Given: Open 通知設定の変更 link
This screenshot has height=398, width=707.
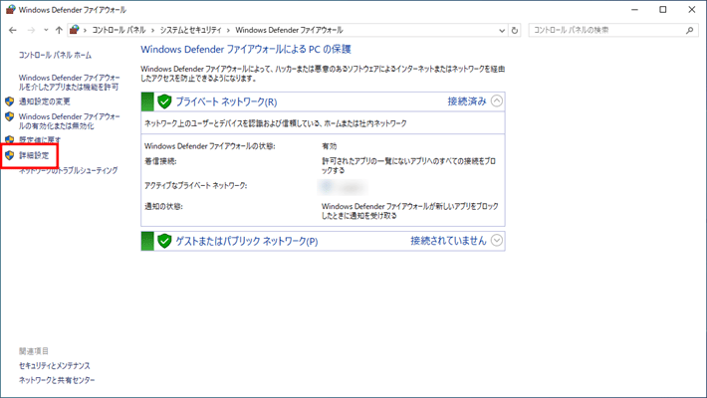Looking at the screenshot, I should pos(44,101).
